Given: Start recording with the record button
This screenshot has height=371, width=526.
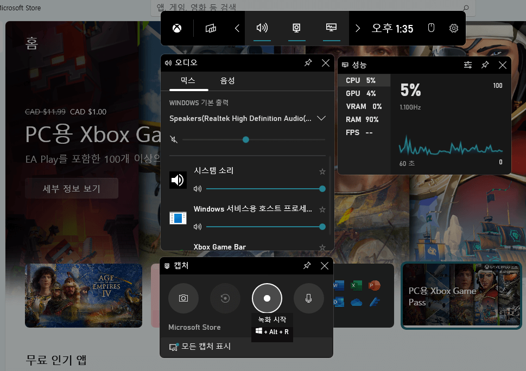Looking at the screenshot, I should coord(267,298).
